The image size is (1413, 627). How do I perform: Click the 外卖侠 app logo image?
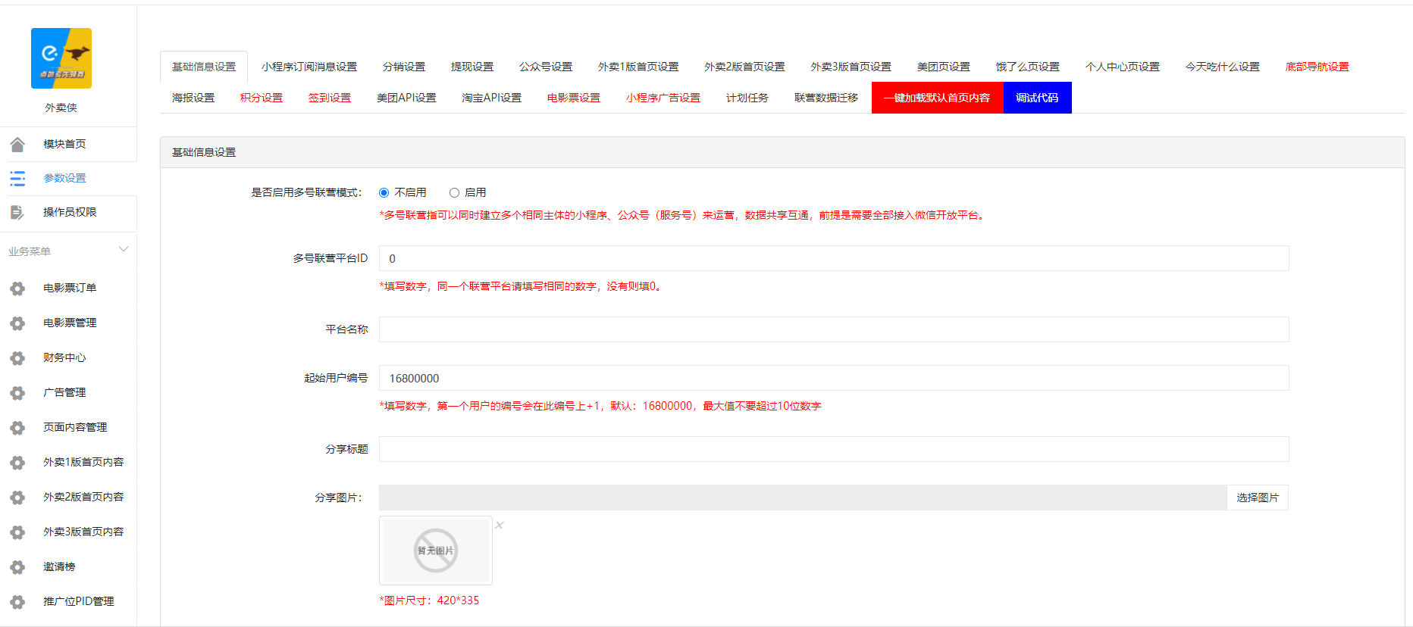click(61, 58)
